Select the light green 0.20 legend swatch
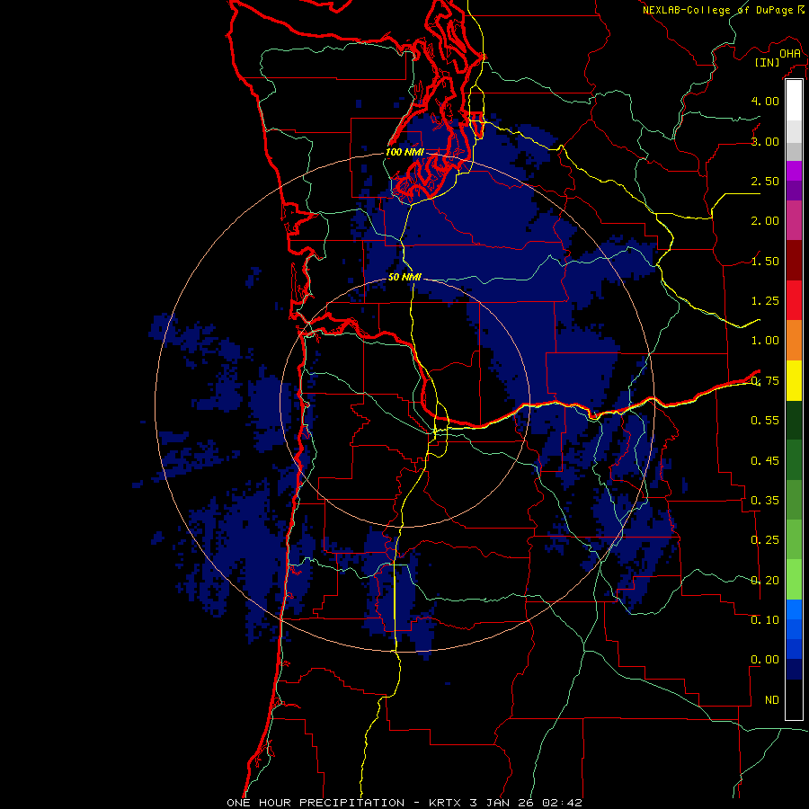This screenshot has width=809, height=809. click(794, 580)
